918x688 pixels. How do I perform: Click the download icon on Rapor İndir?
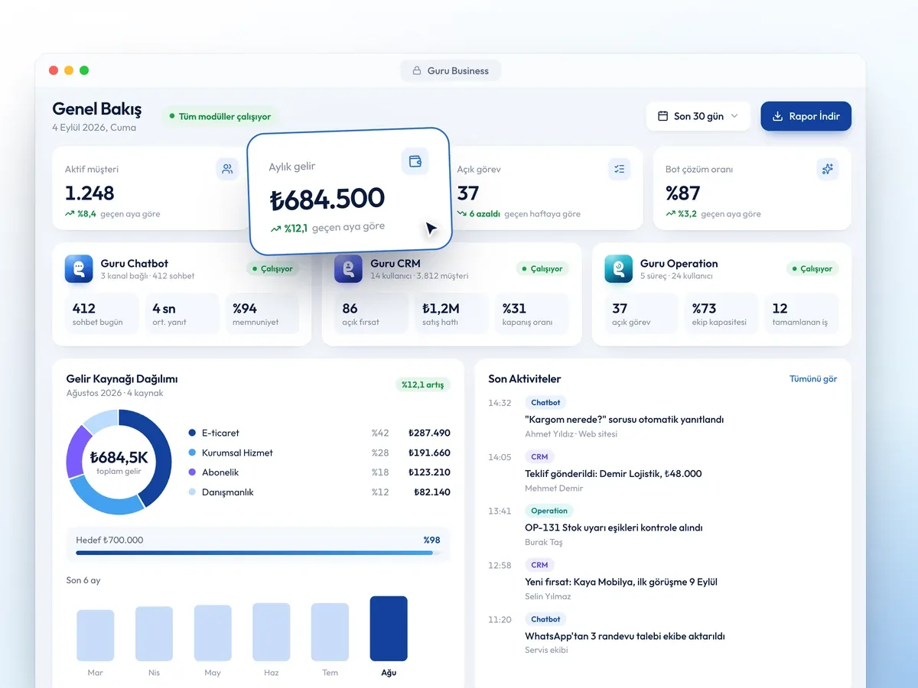pos(778,116)
